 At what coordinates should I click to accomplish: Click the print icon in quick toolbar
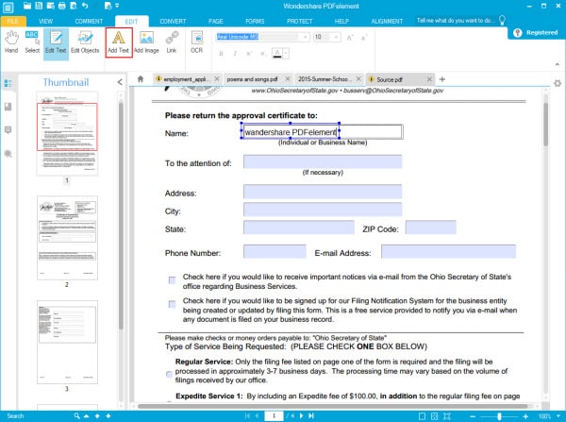(x=61, y=6)
